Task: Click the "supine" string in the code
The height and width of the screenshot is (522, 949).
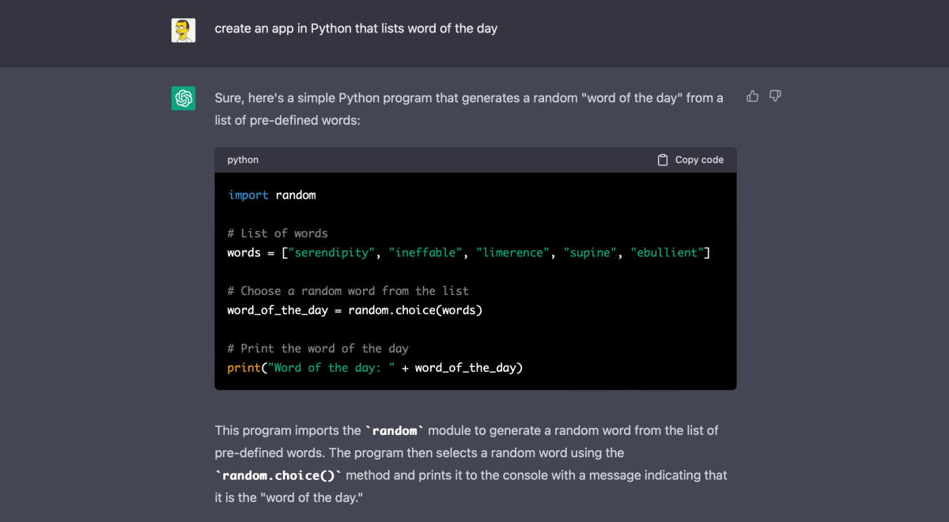Action: pos(590,253)
